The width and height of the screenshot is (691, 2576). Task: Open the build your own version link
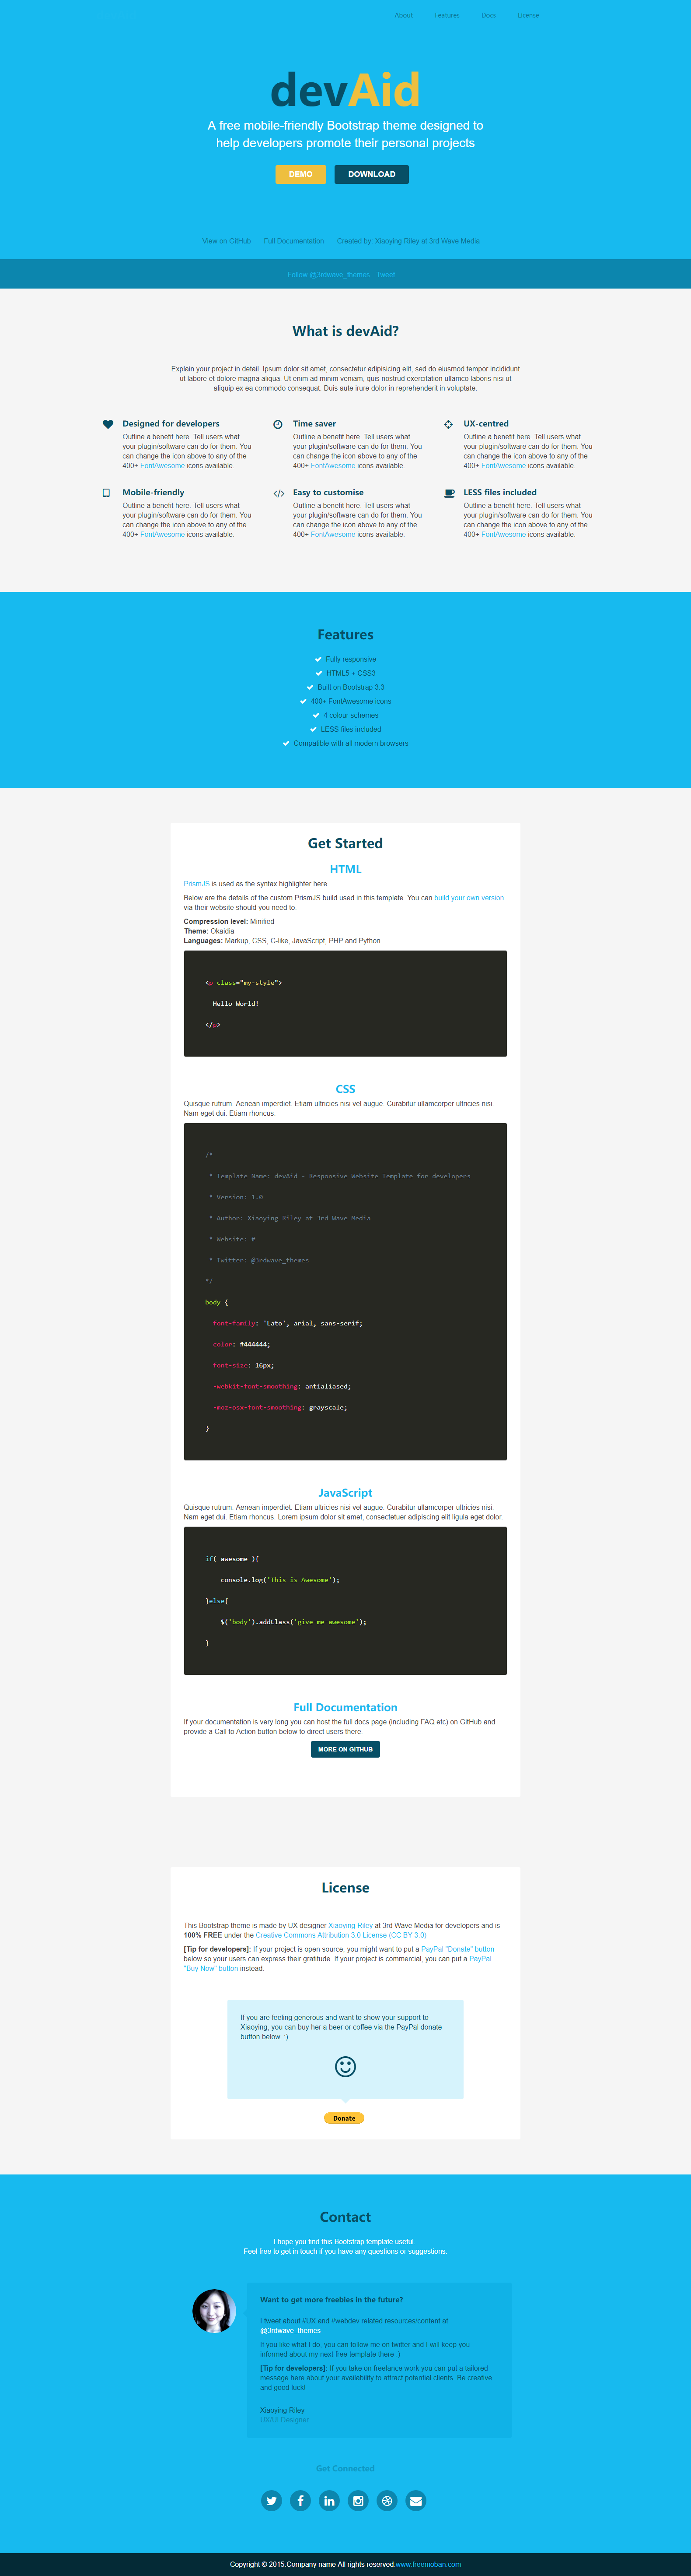469,898
